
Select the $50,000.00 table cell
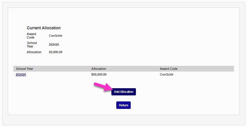[99, 75]
